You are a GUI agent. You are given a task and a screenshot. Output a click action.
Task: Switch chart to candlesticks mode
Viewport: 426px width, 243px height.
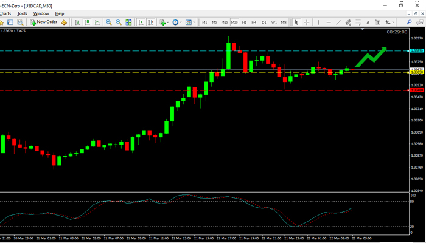coord(87,22)
